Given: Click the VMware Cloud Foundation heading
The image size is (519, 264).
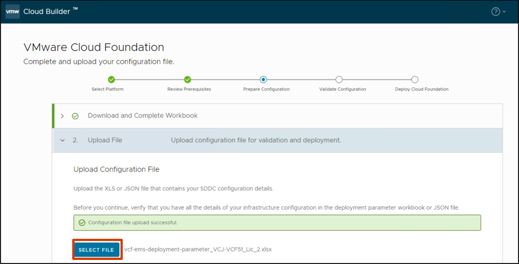Looking at the screenshot, I should click(x=94, y=47).
